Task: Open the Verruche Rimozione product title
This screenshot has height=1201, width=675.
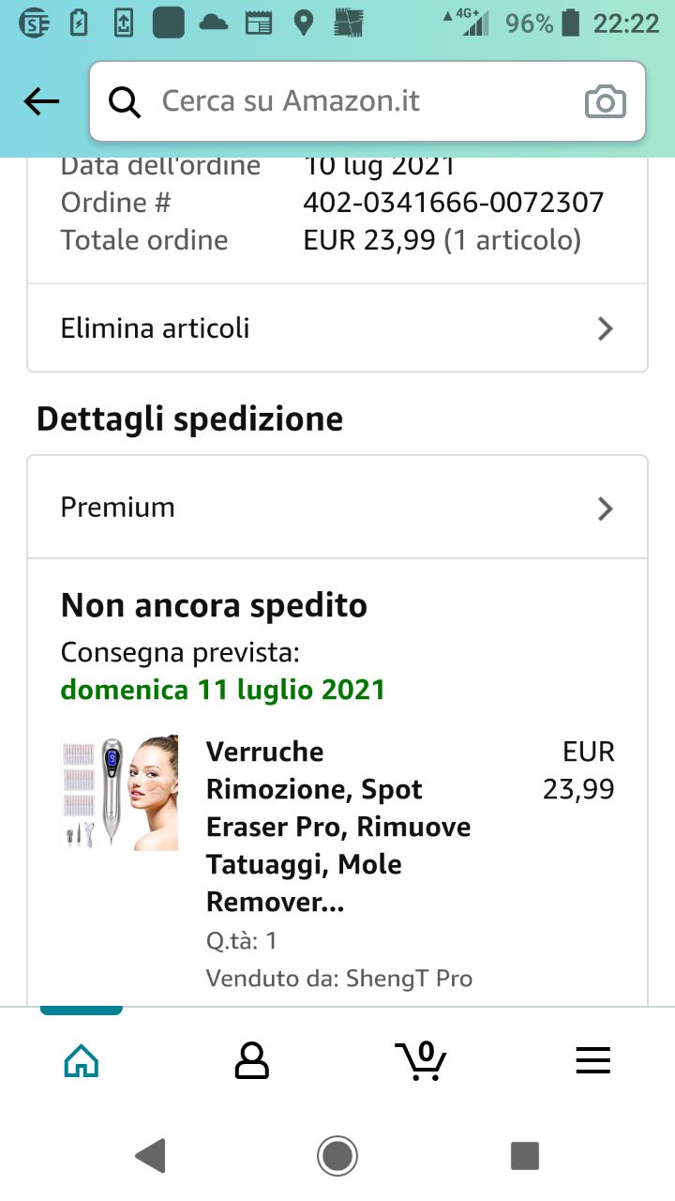Action: (x=338, y=827)
